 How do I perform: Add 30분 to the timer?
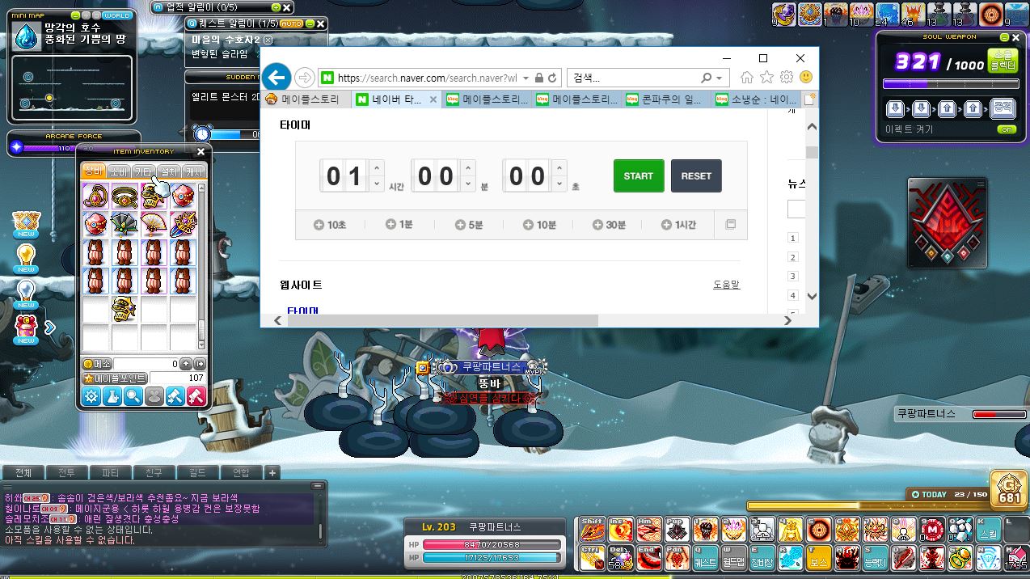point(609,225)
